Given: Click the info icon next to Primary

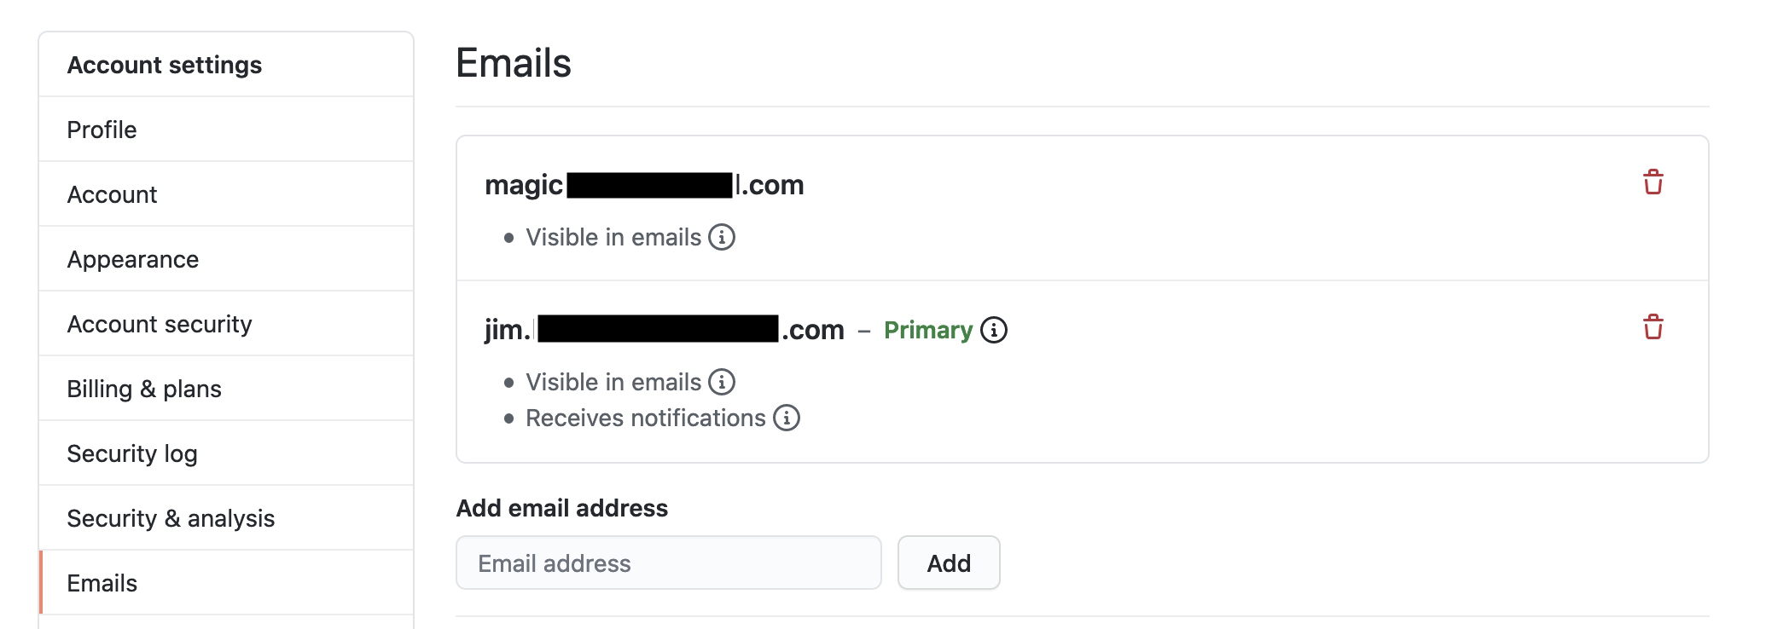Looking at the screenshot, I should click(x=995, y=330).
